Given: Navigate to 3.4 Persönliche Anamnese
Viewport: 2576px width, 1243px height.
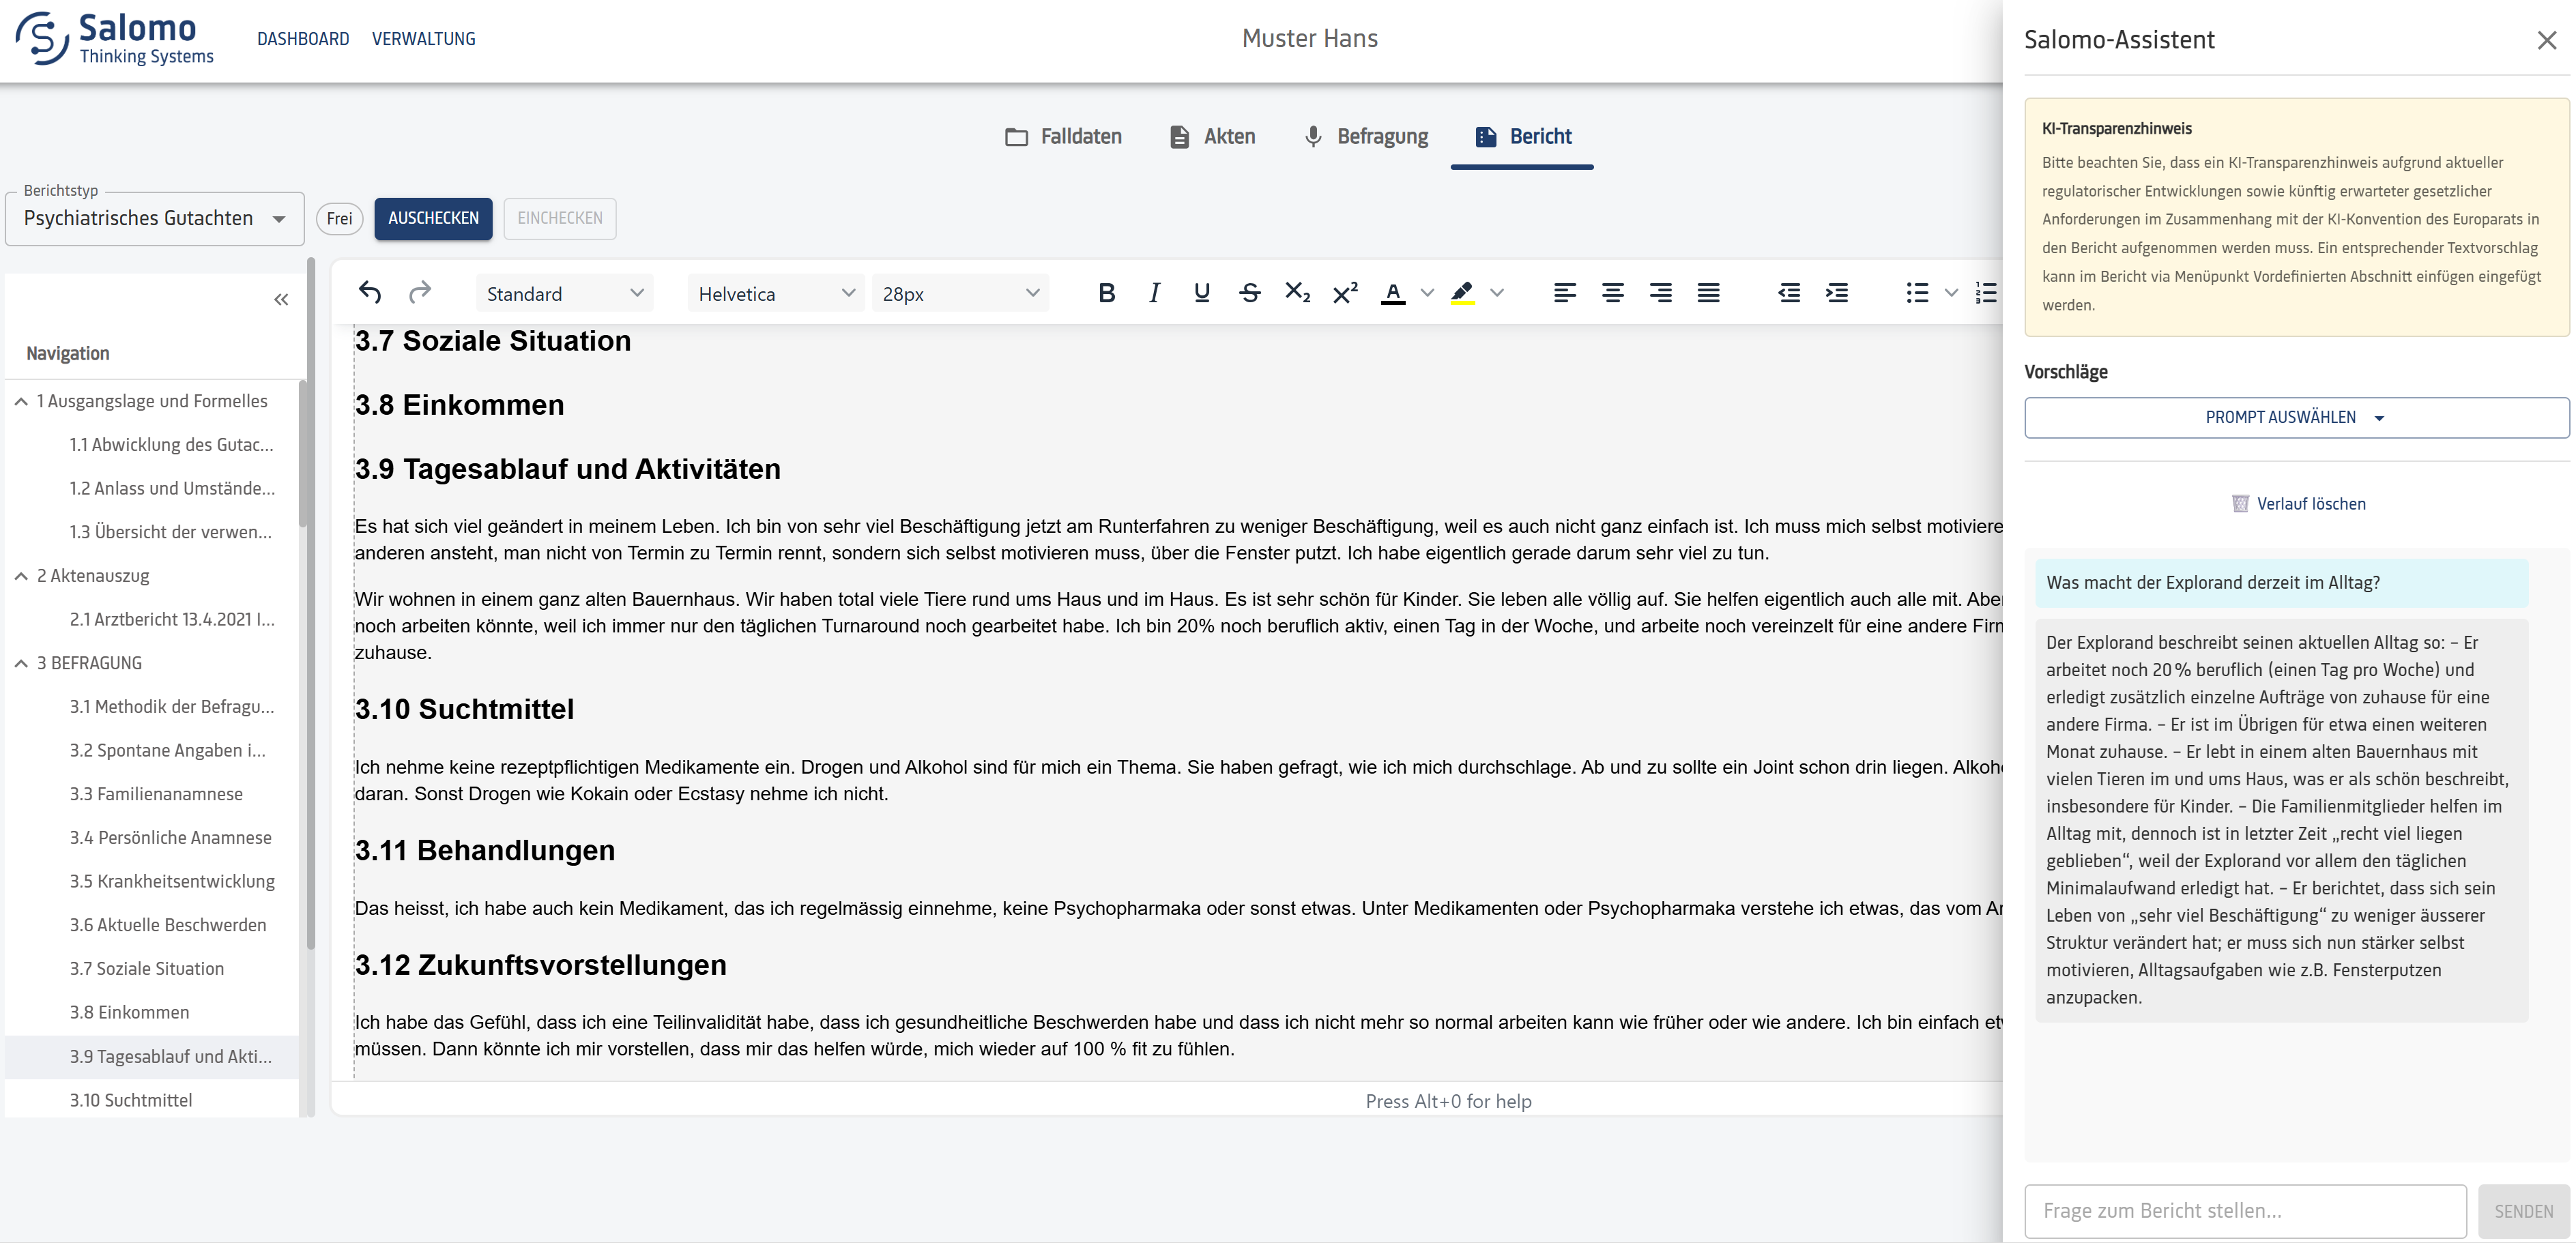Looking at the screenshot, I should click(170, 838).
